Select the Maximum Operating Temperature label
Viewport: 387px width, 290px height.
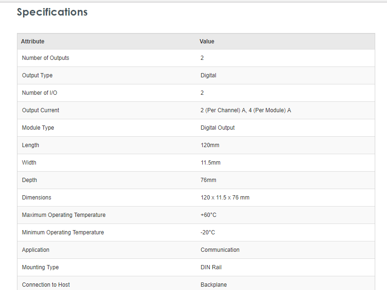point(64,215)
